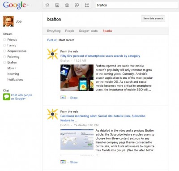Image resolution: width=179 pixels, height=171 pixels.
Task: Click the Sparks sun icon on Facebook post
Action: pyautogui.click(x=52, y=114)
